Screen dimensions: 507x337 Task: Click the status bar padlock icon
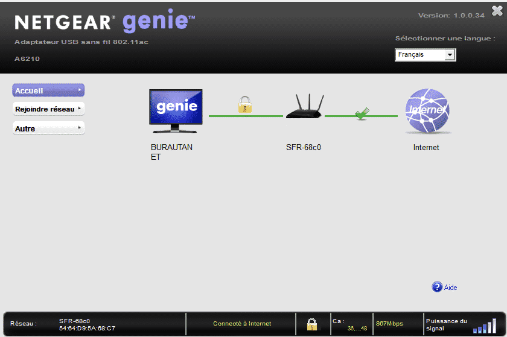312,324
